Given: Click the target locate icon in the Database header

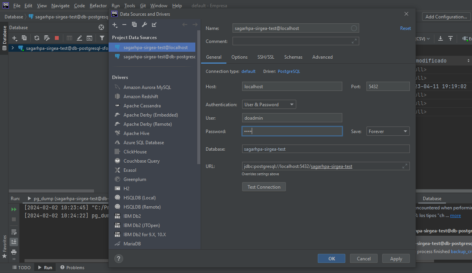Looking at the screenshot, I should click(x=101, y=27).
